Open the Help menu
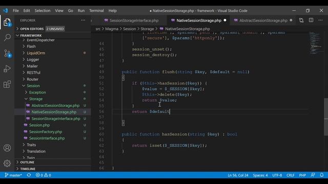The width and height of the screenshot is (328, 184). (x=113, y=11)
